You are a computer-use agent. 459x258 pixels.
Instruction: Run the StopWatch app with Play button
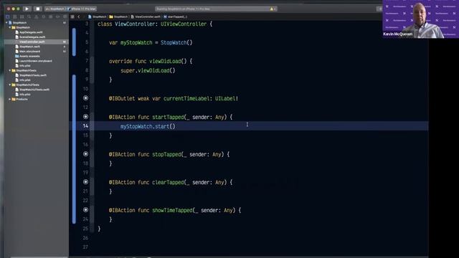coord(27,9)
